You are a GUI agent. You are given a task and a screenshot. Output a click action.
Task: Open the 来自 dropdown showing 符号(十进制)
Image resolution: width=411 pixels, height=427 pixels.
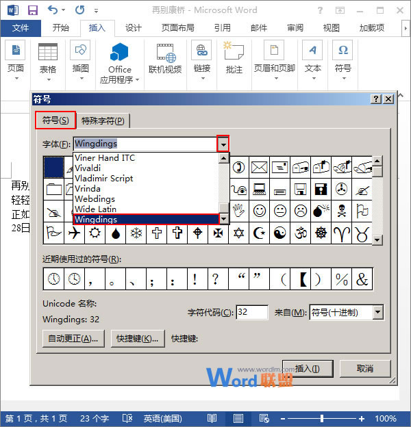(377, 312)
